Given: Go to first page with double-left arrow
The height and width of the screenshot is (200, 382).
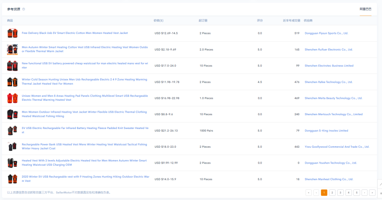Looking at the screenshot, I should (308, 193).
